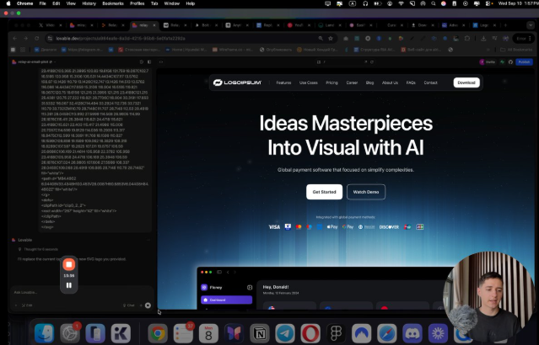Launch Telegram from the Dock

285,333
